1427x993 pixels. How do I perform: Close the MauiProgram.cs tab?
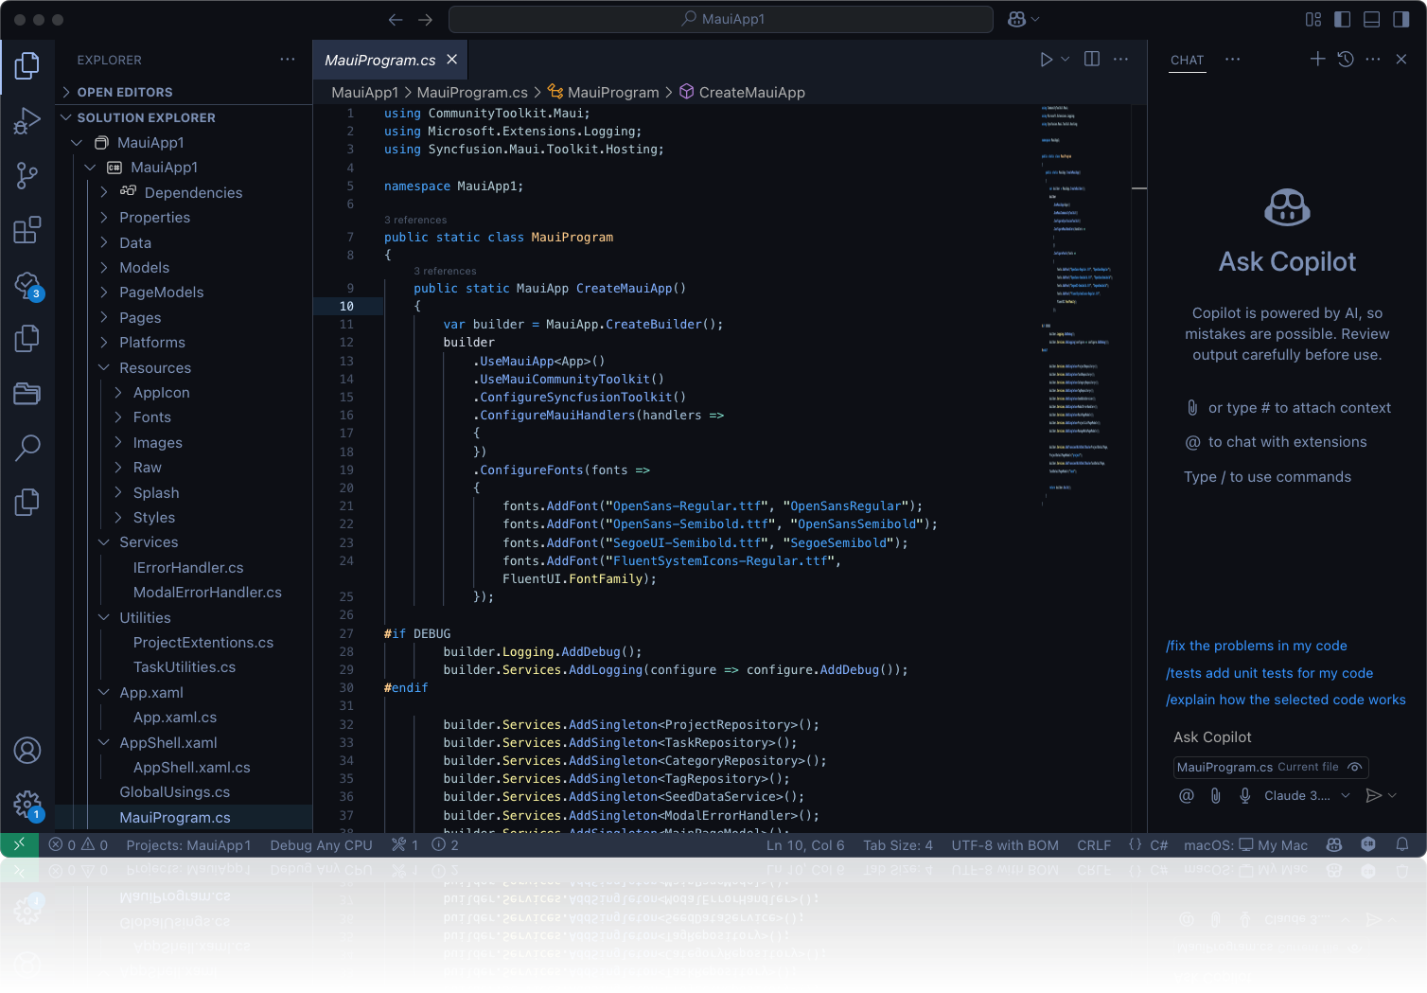452,60
